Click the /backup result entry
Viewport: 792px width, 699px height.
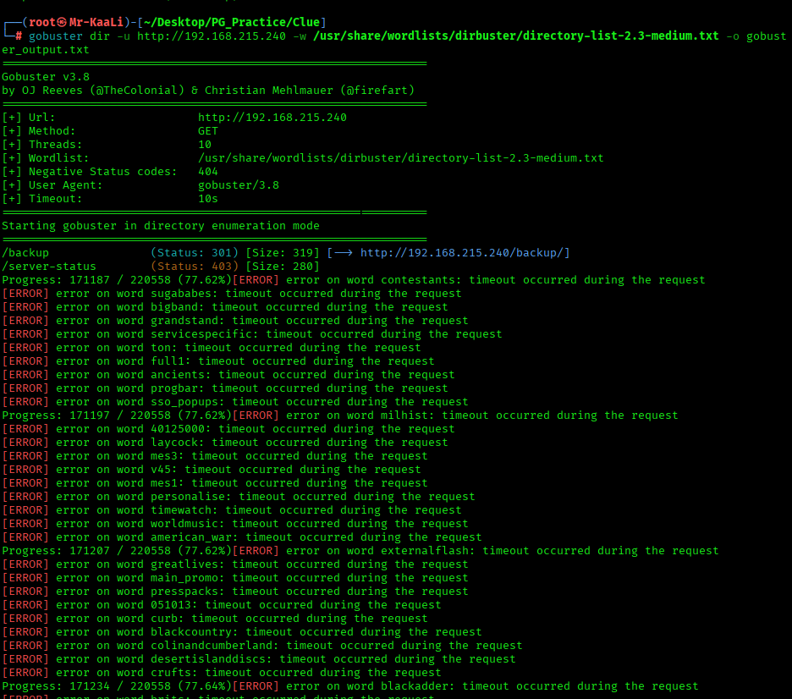tap(25, 253)
